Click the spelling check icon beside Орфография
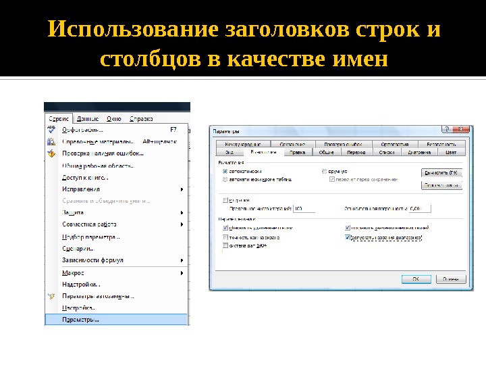Screen dimensions: 486x365 click(51, 129)
